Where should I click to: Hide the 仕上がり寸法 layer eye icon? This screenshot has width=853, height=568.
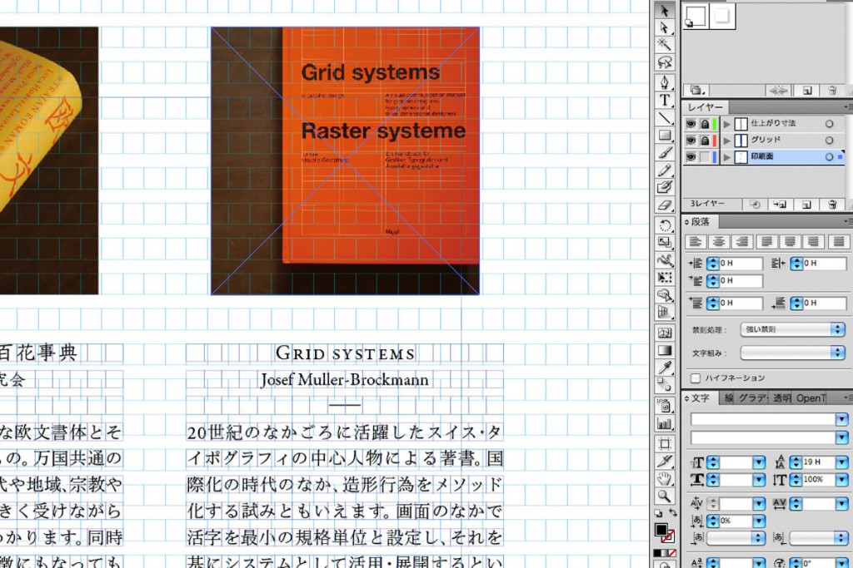point(691,124)
